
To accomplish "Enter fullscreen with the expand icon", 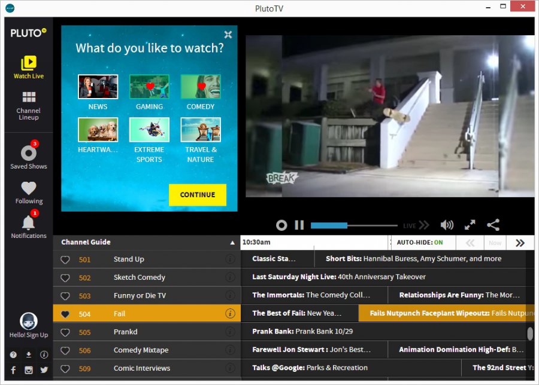I will (470, 225).
